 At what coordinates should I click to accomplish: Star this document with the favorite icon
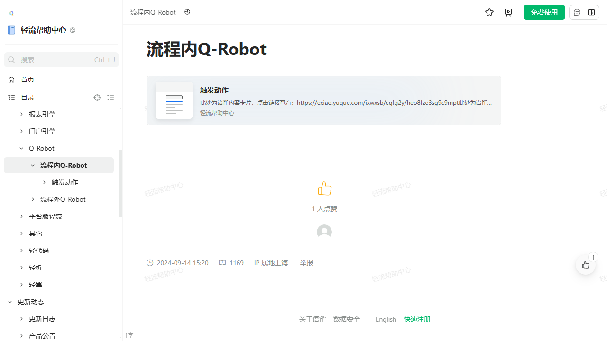click(x=489, y=12)
